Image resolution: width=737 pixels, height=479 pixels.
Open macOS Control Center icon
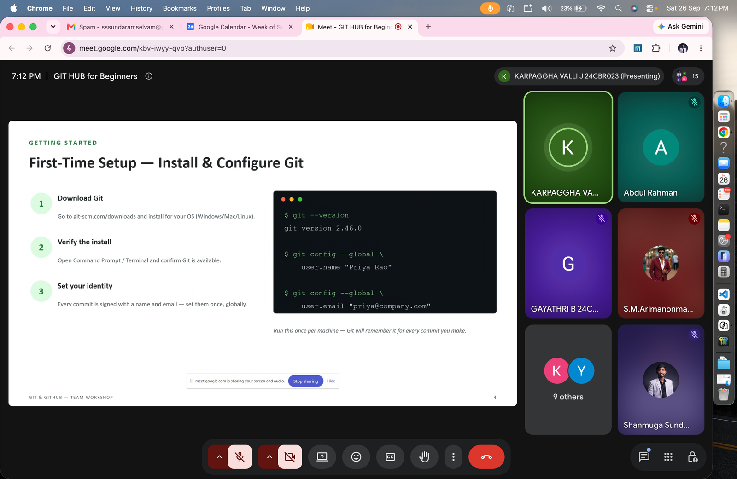(650, 8)
